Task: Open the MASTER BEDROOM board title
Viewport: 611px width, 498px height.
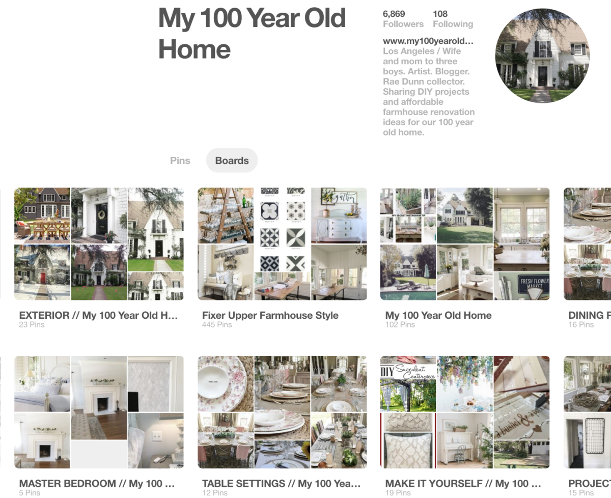Action: point(97,483)
